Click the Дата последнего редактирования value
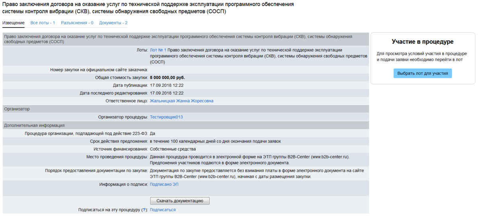478x216 pixels. tap(166, 93)
